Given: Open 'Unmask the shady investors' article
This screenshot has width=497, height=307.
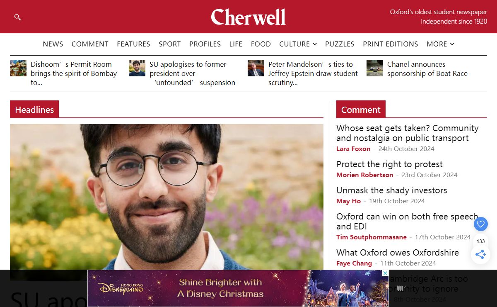Looking at the screenshot, I should tap(392, 190).
